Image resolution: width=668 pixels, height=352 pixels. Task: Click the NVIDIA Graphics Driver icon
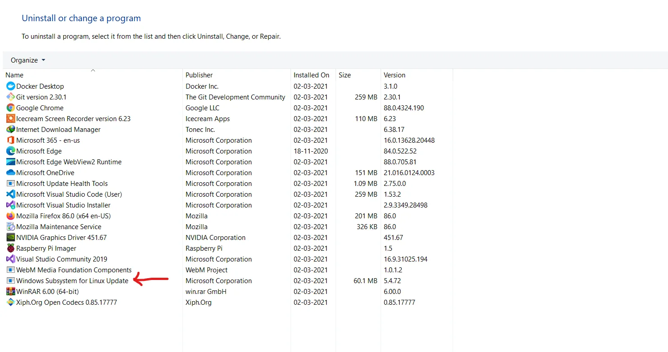pos(10,237)
